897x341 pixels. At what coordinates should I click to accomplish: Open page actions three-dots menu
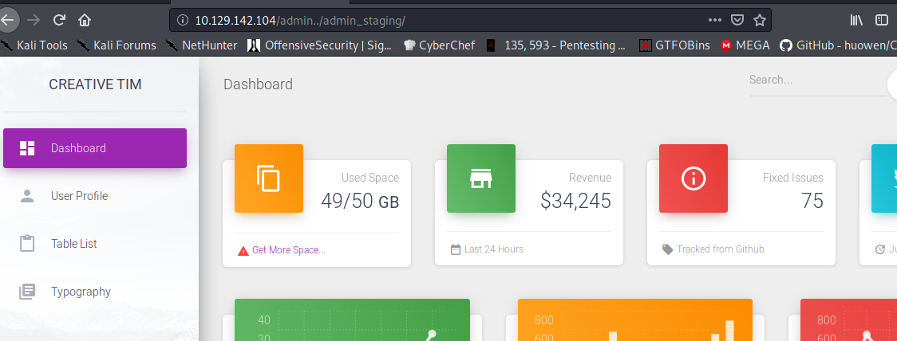715,20
